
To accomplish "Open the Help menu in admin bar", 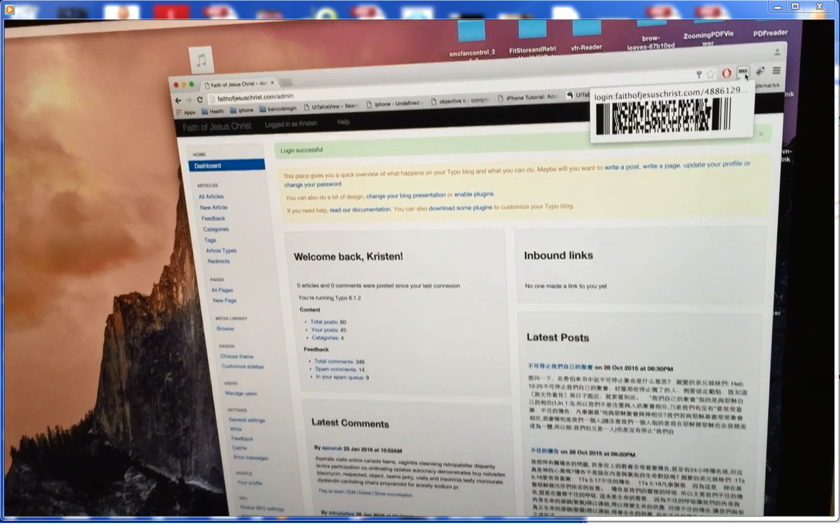I will point(343,122).
